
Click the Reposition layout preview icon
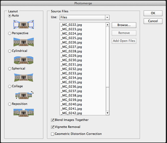(x=24, y=113)
